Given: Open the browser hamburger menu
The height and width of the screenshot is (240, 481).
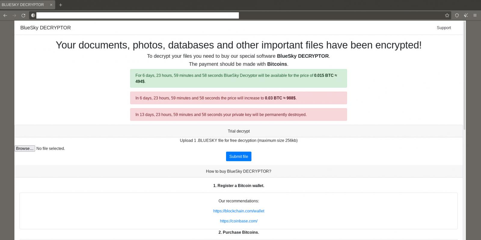Looking at the screenshot, I should 475,15.
